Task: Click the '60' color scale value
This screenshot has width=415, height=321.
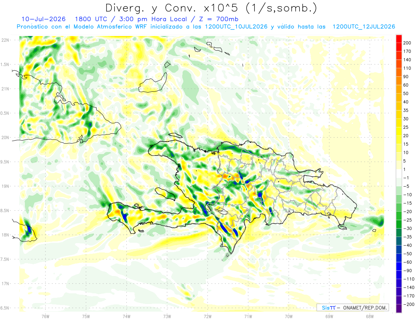Action: pyautogui.click(x=406, y=85)
